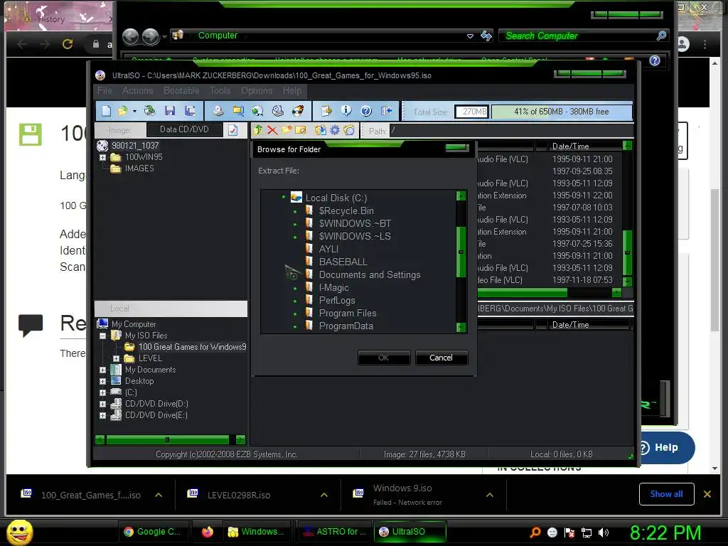Expand the My Documents node in local tree
The image size is (728, 546).
[x=102, y=370]
